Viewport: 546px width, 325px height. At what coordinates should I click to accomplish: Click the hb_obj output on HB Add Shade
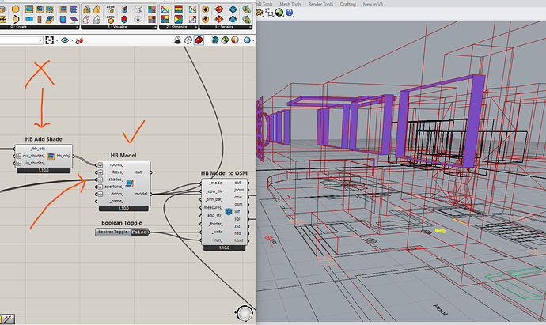pyautogui.click(x=63, y=156)
